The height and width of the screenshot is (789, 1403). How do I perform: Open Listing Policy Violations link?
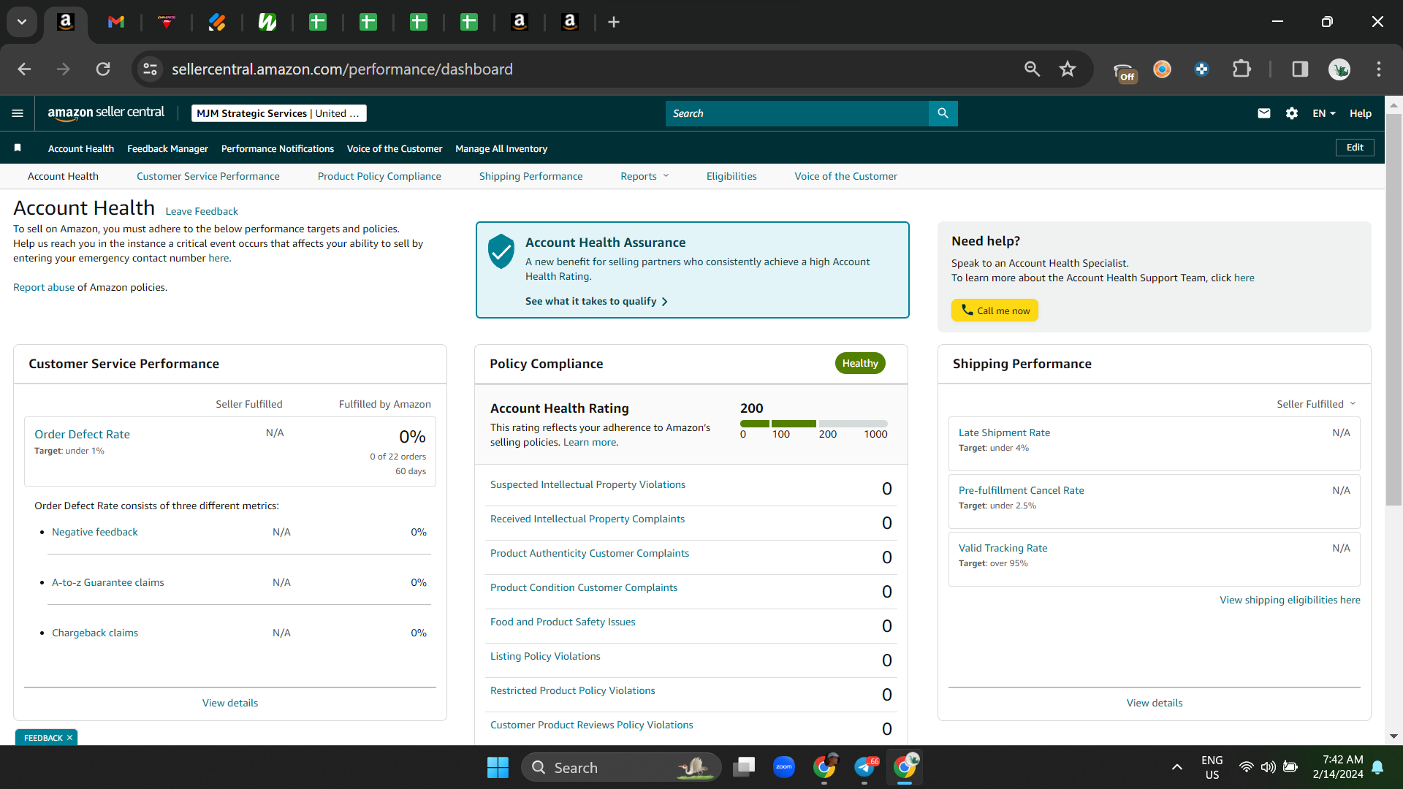pyautogui.click(x=545, y=656)
